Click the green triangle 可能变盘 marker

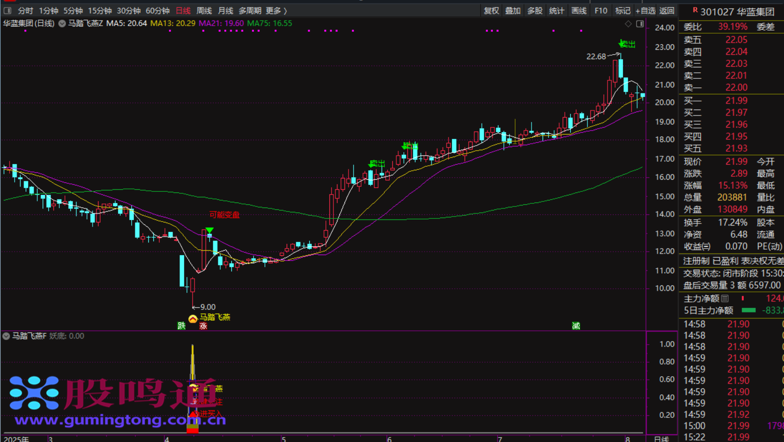pos(210,231)
